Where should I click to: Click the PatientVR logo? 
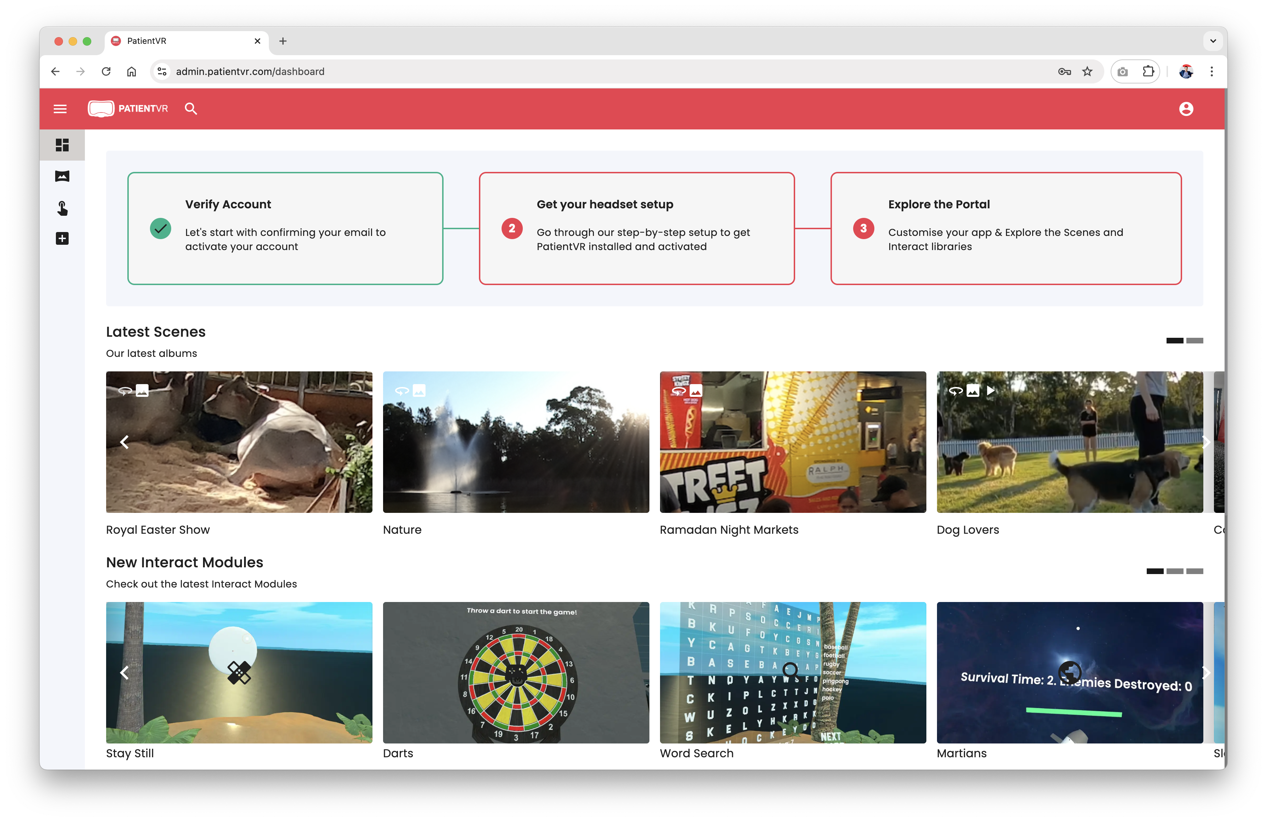click(128, 109)
